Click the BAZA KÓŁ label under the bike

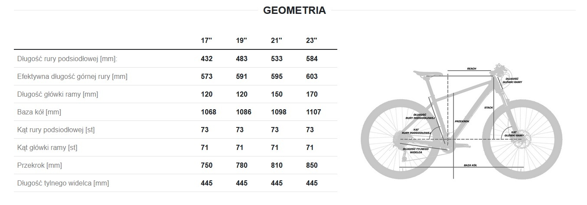(x=470, y=166)
